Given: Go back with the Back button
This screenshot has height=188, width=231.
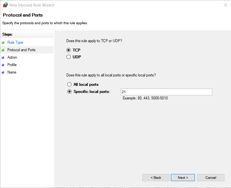Looking at the screenshot, I should [x=156, y=178].
